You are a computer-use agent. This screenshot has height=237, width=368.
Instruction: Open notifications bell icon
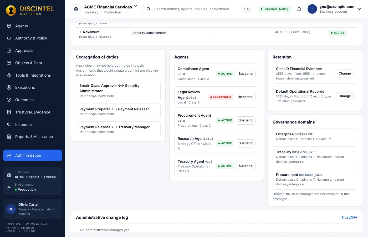click(299, 9)
